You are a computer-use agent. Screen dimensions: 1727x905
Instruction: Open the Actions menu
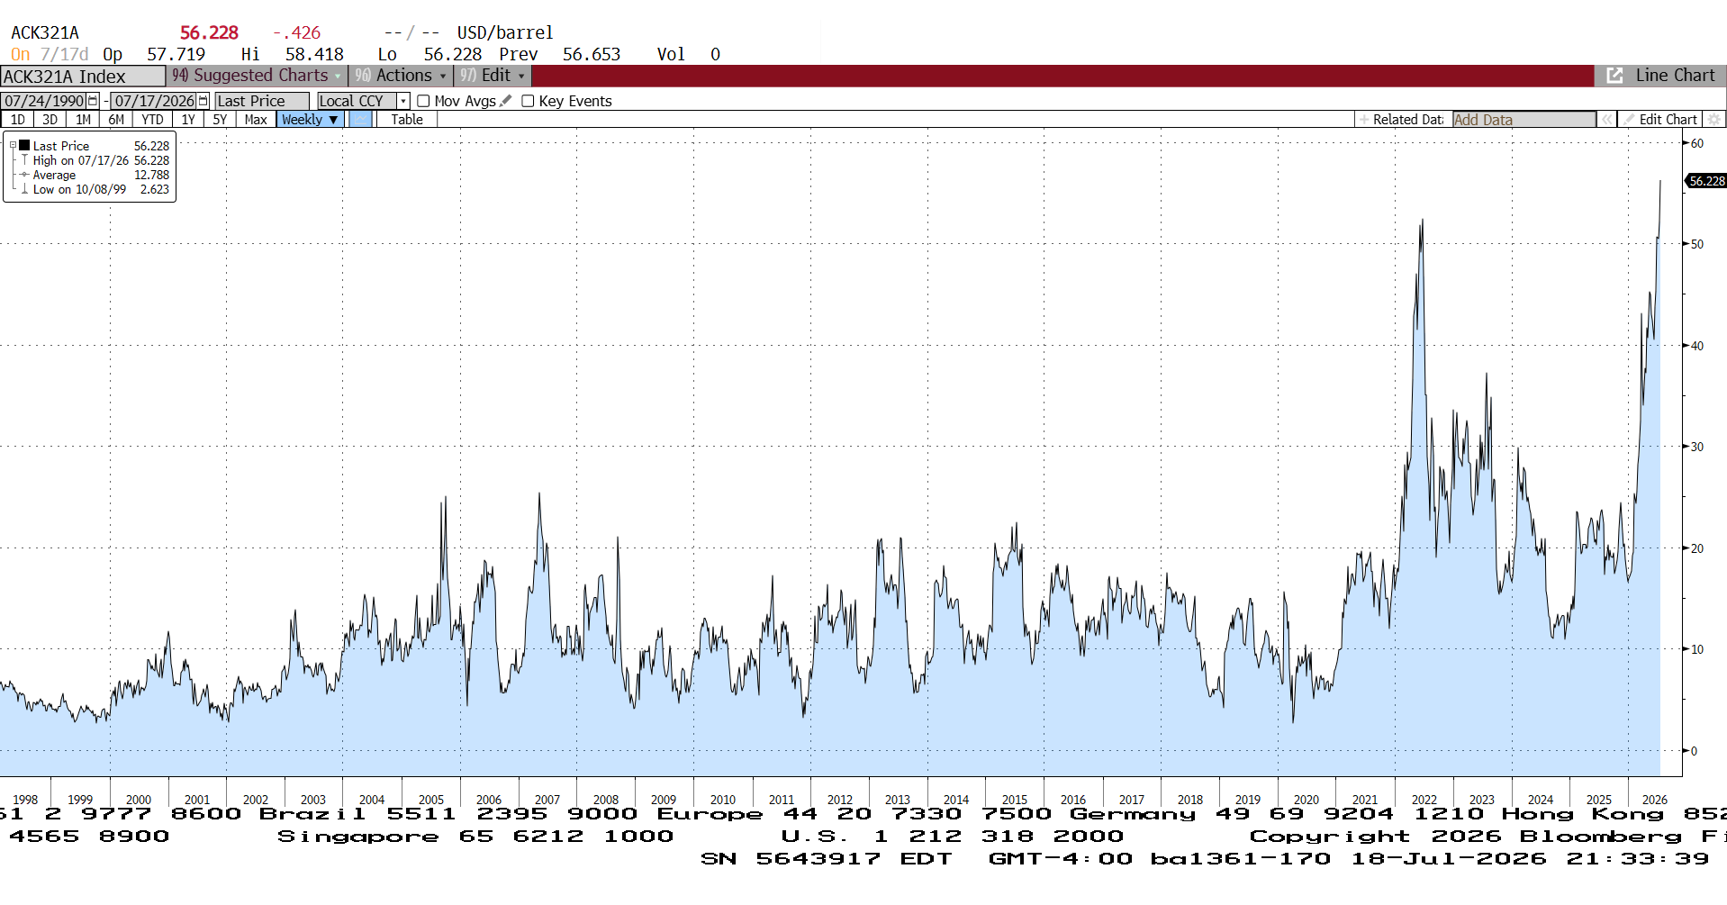pos(401,76)
